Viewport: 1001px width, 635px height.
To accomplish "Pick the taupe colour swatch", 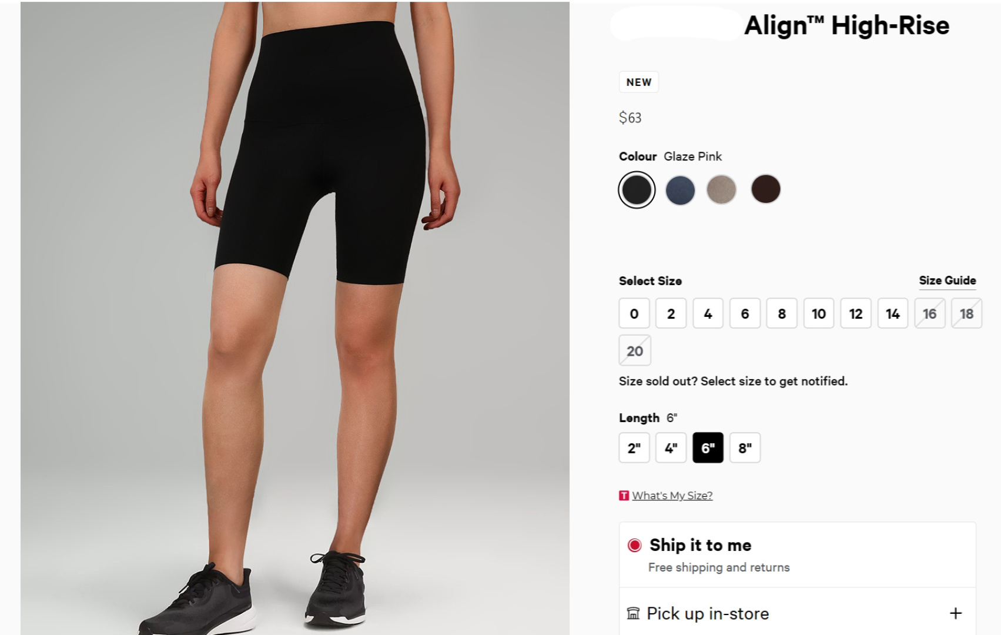I will pos(721,189).
